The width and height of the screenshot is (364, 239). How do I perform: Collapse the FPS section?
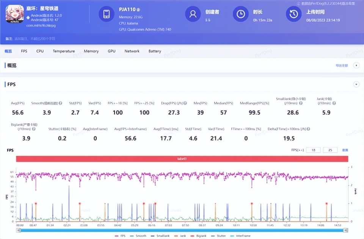356,84
